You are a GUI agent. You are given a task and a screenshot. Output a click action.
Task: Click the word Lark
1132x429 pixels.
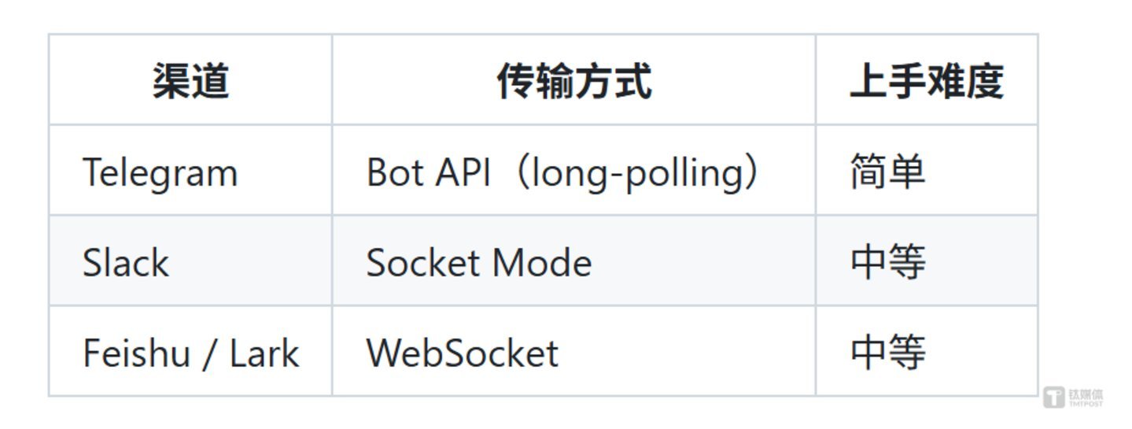[x=264, y=353]
